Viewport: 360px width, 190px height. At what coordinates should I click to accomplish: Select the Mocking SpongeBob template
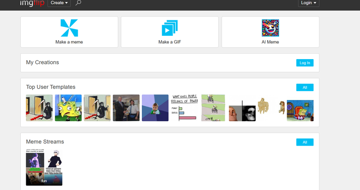(68, 108)
